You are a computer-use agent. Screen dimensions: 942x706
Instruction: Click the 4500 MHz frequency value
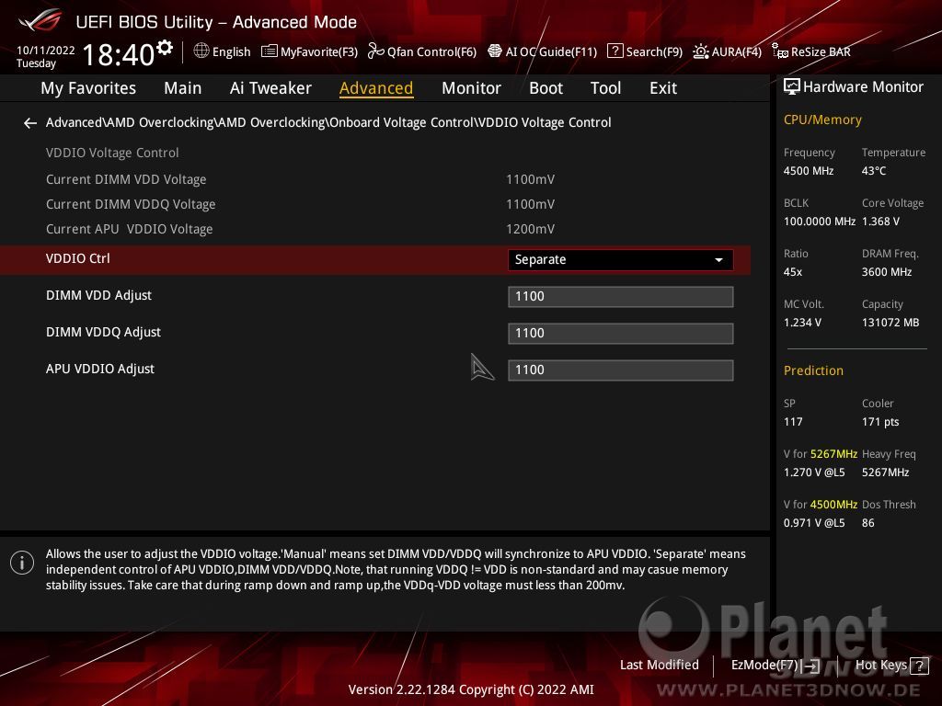click(x=809, y=171)
